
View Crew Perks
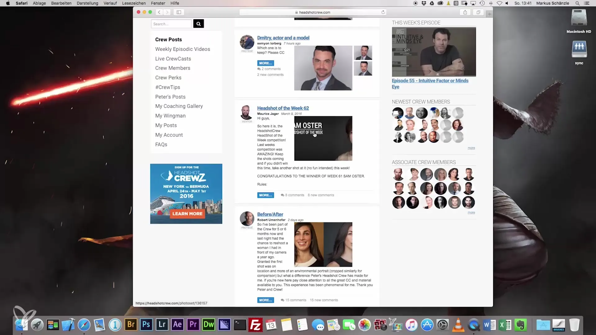point(168,78)
